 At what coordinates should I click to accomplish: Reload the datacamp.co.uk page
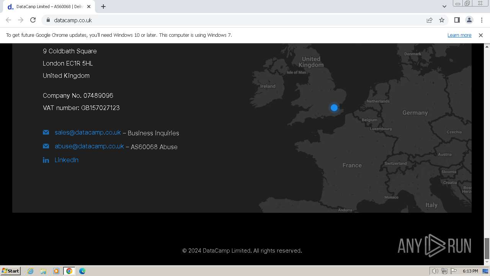[33, 20]
